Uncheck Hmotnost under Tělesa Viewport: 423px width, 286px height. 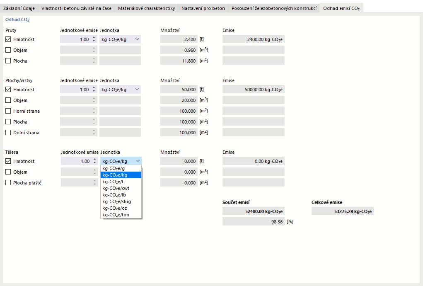(8, 161)
